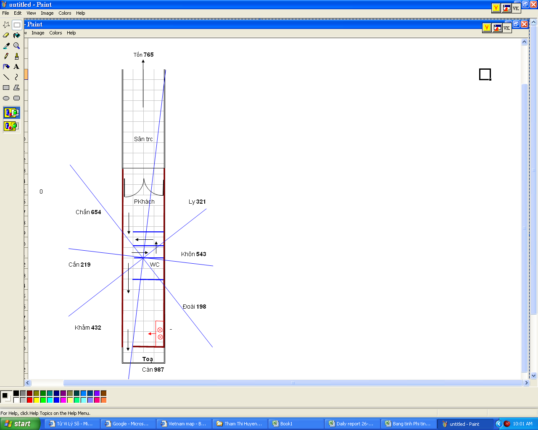Image resolution: width=538 pixels, height=430 pixels.
Task: Open the View menu
Action: coord(31,13)
